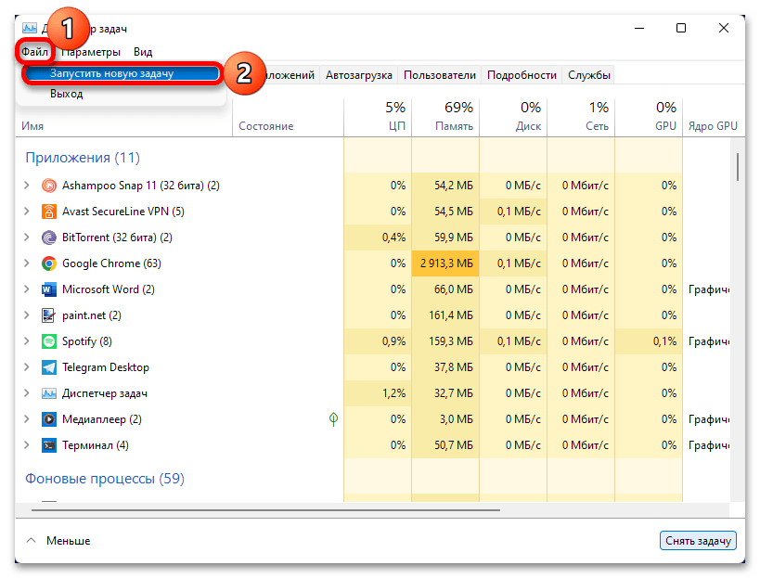Expand the Медиаплеер process group
Image resolution: width=760 pixels, height=578 pixels.
pos(27,418)
